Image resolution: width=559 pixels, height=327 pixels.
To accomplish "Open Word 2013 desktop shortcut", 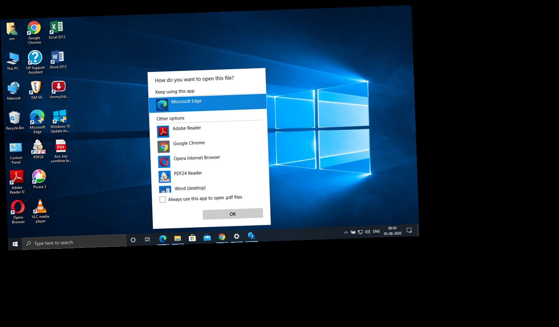I will pyautogui.click(x=57, y=57).
